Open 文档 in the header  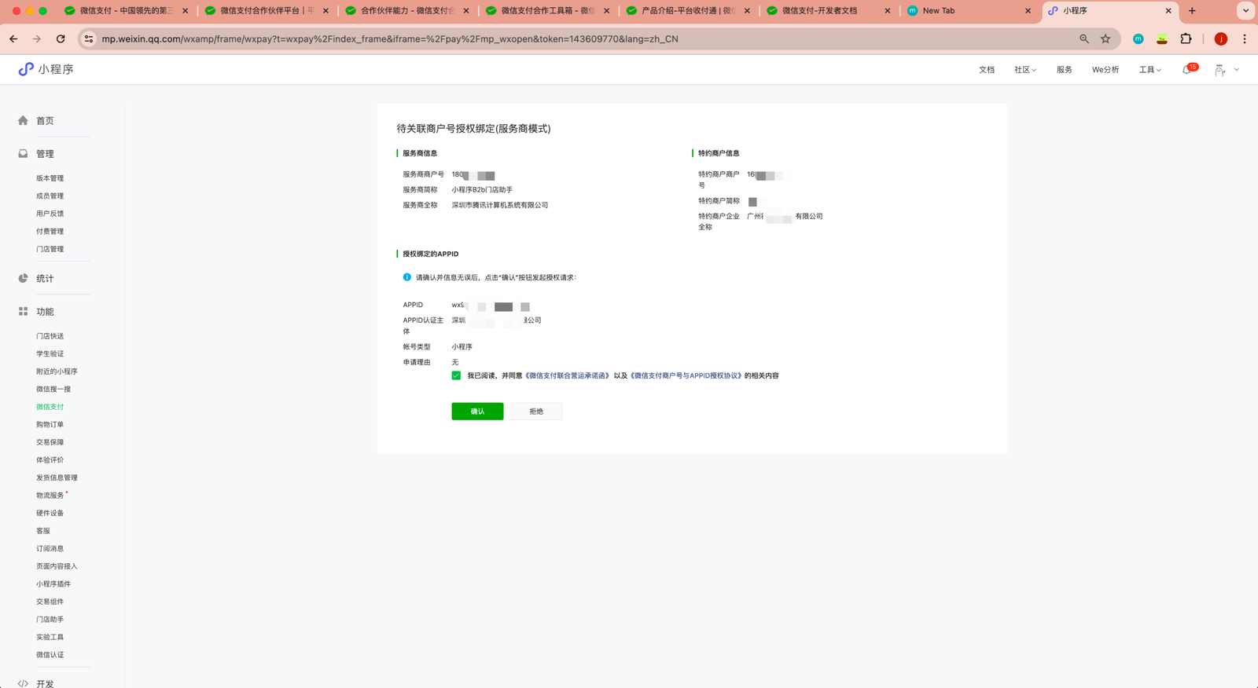click(987, 70)
